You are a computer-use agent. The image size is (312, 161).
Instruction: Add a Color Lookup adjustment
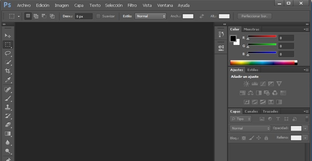click(283, 93)
